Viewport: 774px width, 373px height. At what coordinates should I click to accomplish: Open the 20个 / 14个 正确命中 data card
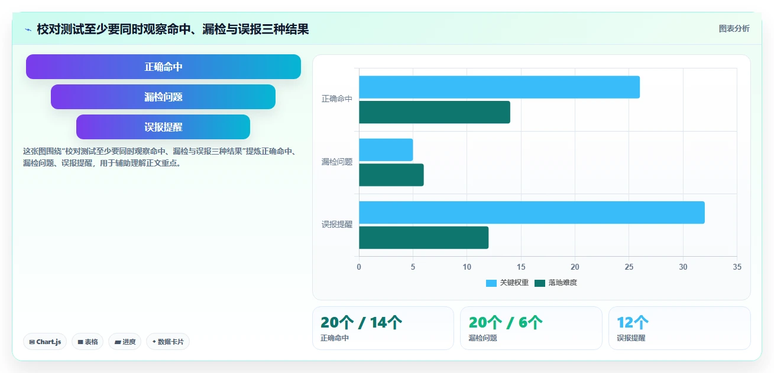coord(383,328)
